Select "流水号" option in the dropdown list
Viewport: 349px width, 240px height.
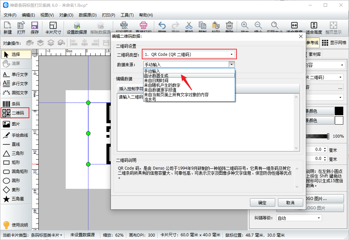[x=150, y=100]
